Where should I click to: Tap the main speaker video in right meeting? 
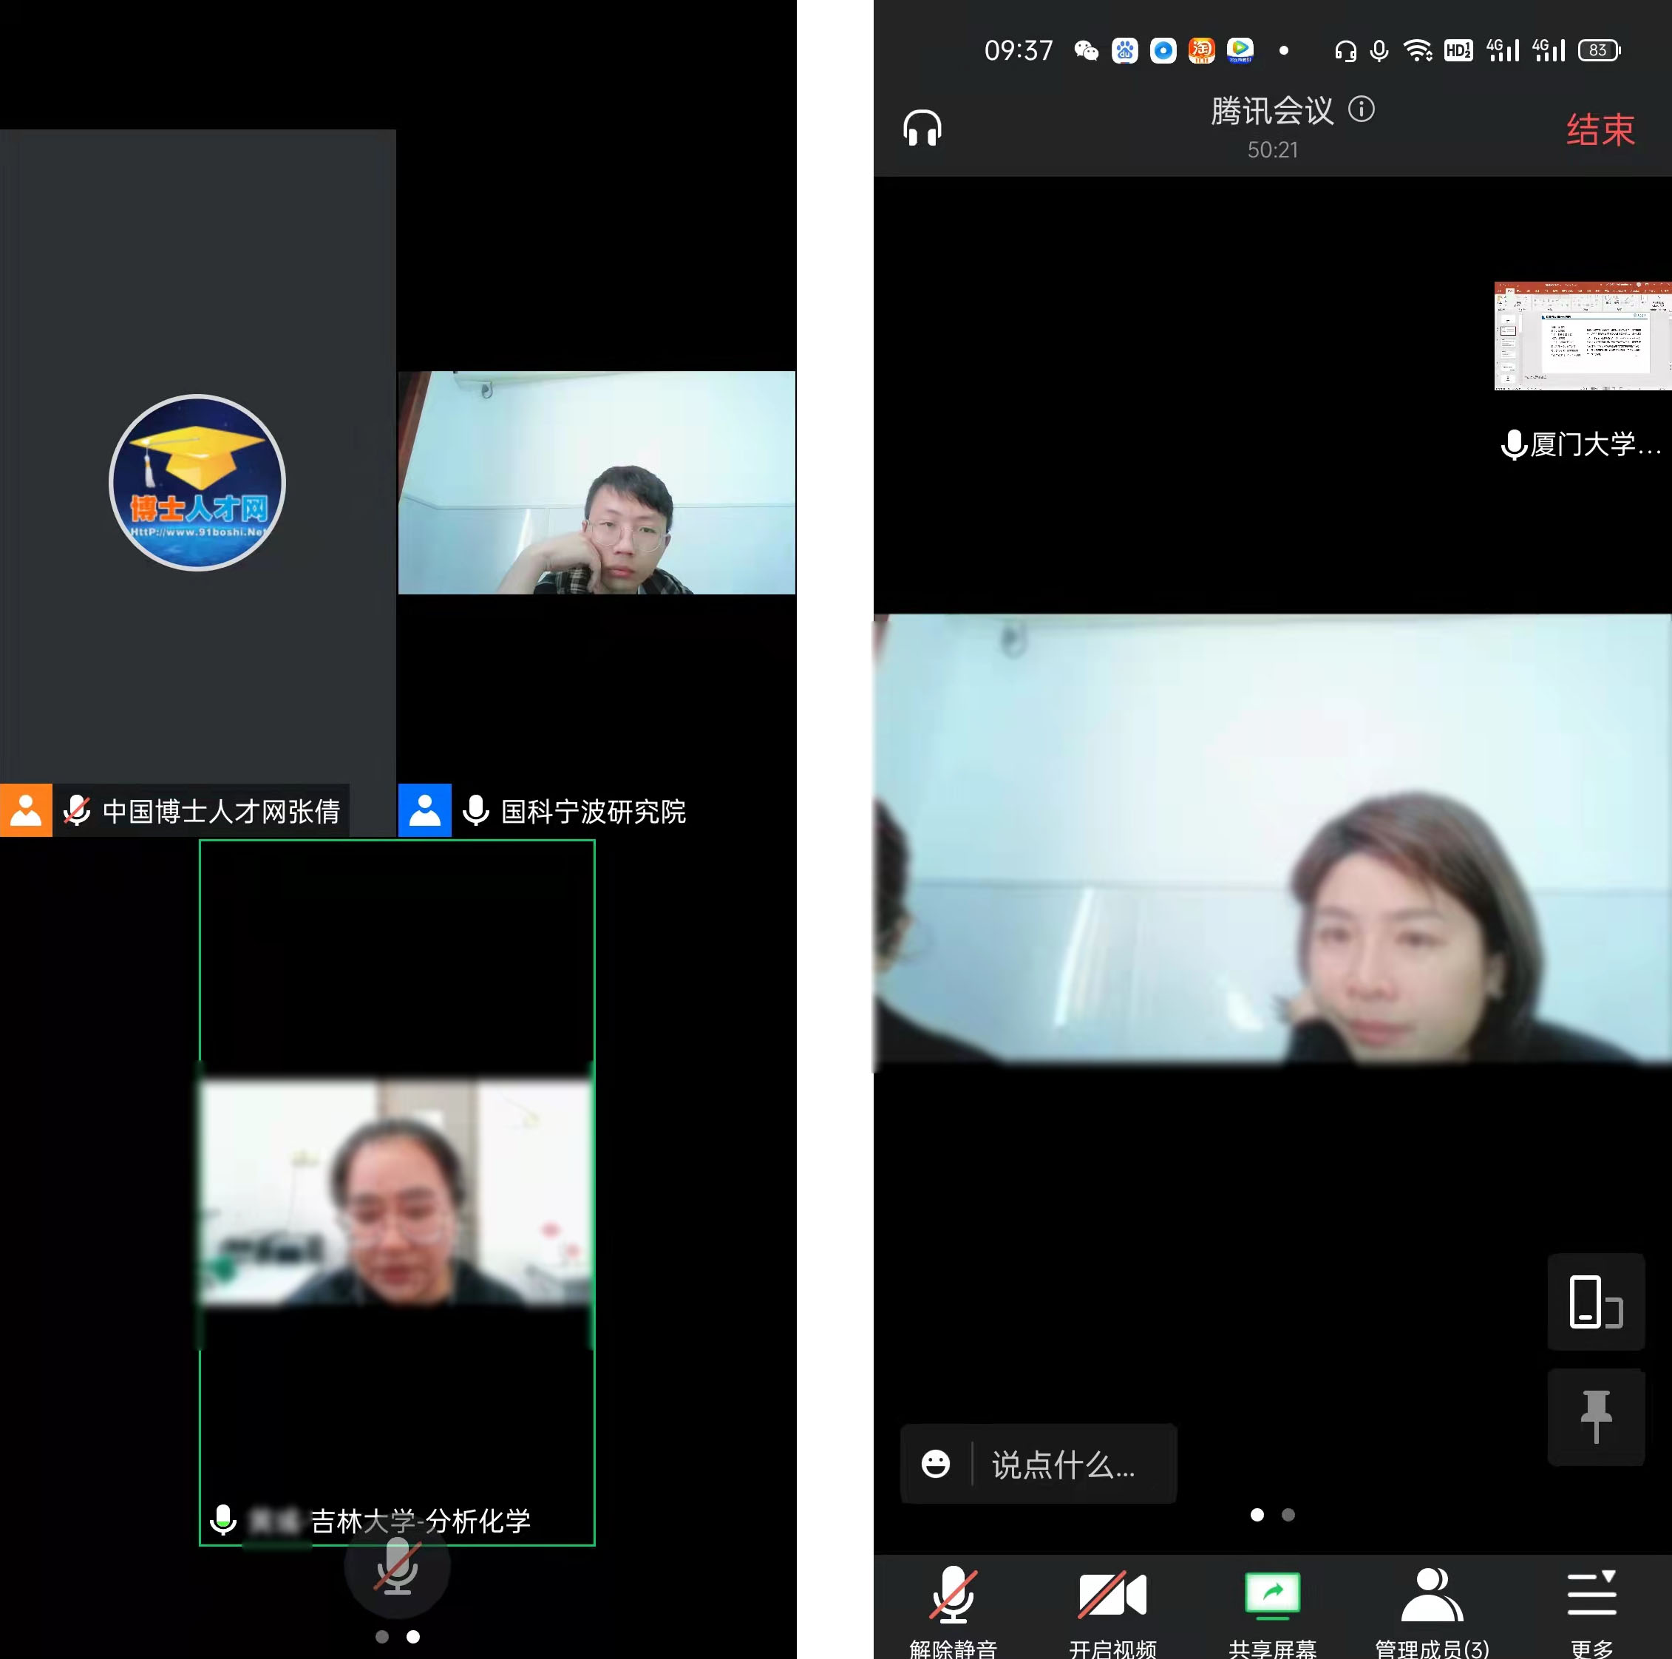point(1272,838)
